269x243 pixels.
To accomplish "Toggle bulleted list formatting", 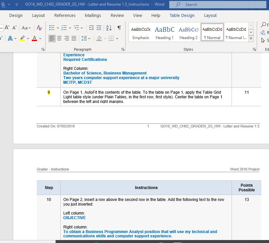I will tap(51, 28).
